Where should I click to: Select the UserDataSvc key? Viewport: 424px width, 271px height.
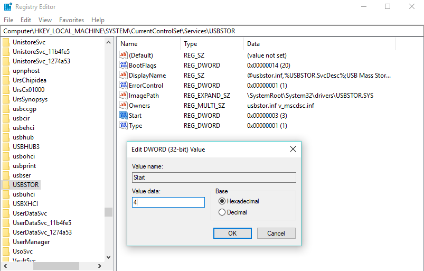30,213
